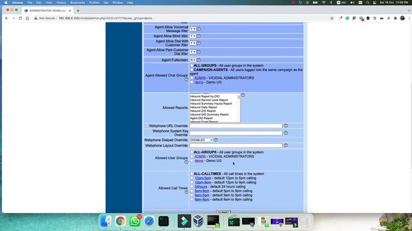Go back to previous page
Screen dimensions: 412x231
[6, 18]
